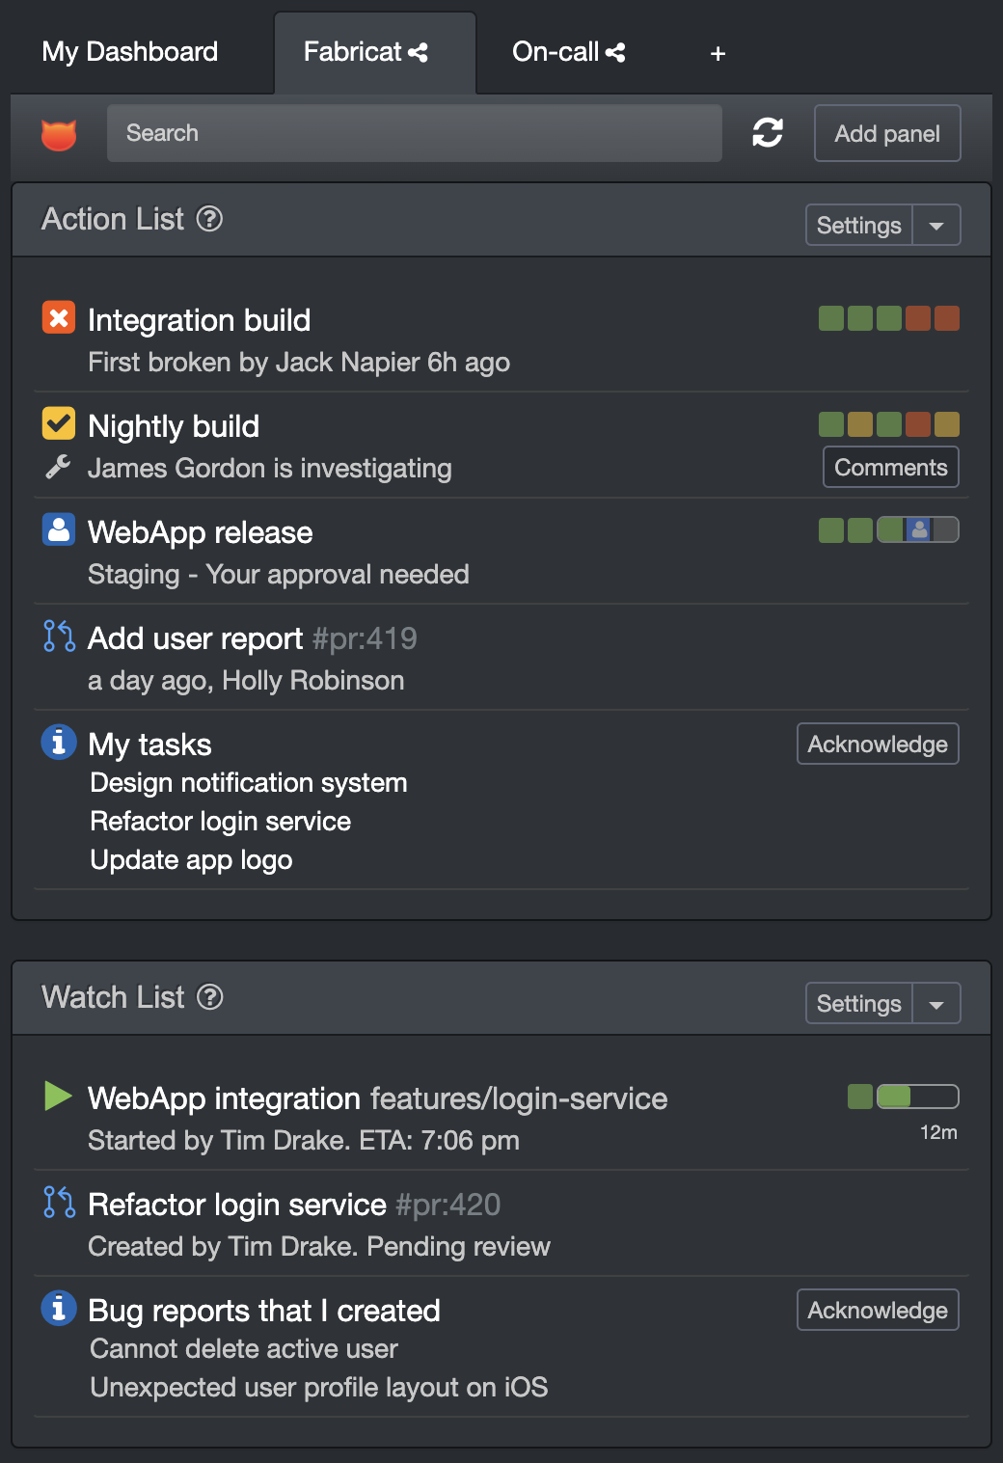The image size is (1003, 1463).
Task: Click the checkmark status icon on Nightly build
Action: click(x=58, y=423)
